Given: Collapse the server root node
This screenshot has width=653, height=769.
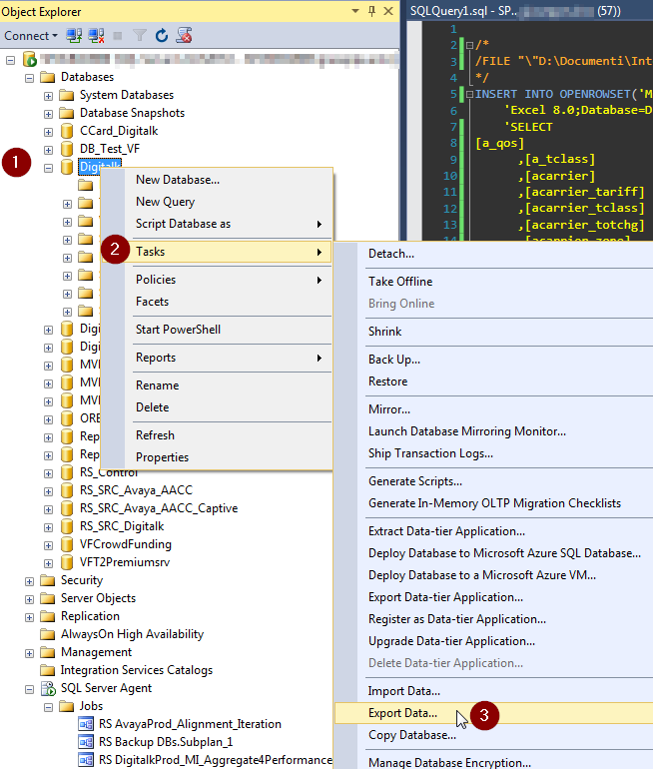Looking at the screenshot, I should click(x=10, y=60).
